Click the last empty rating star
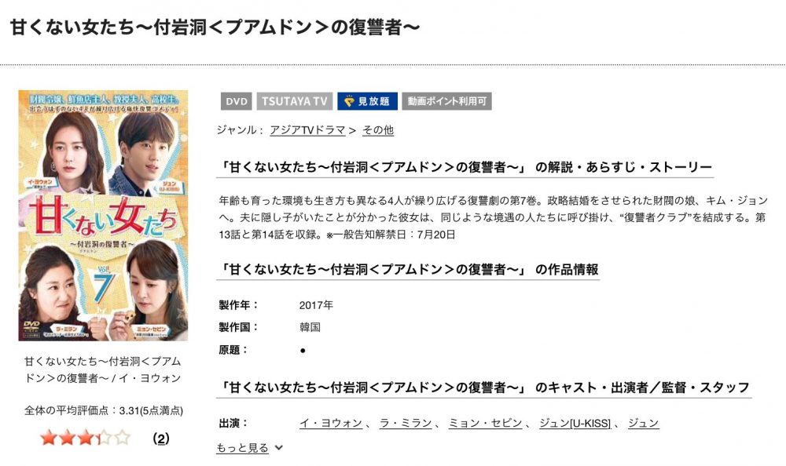Viewport: 786px width, 466px height. pos(122,438)
